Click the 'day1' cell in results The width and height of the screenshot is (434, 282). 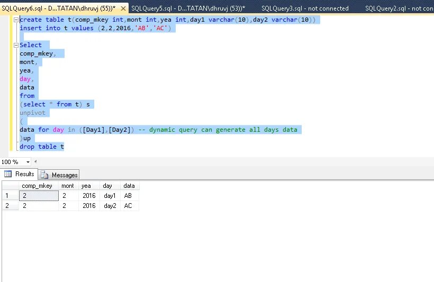110,196
